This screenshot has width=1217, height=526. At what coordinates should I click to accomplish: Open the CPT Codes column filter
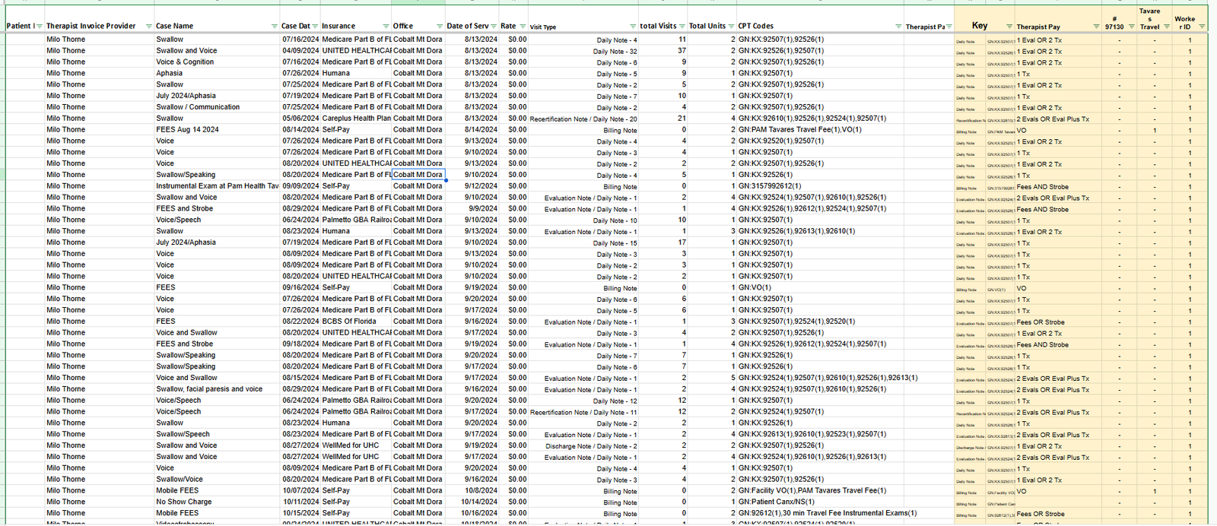898,27
